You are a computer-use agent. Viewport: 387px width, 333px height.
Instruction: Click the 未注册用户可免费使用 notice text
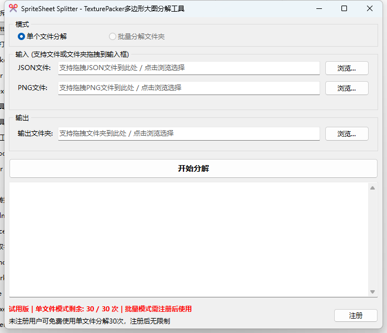pyautogui.click(x=90, y=321)
